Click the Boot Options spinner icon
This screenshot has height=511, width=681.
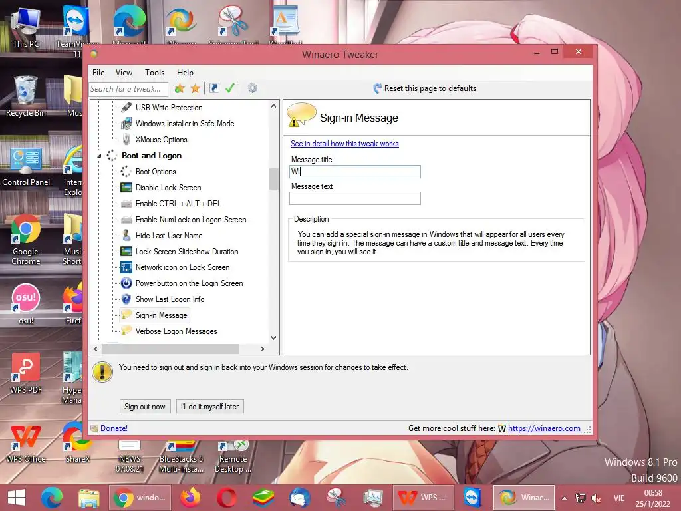(x=126, y=171)
